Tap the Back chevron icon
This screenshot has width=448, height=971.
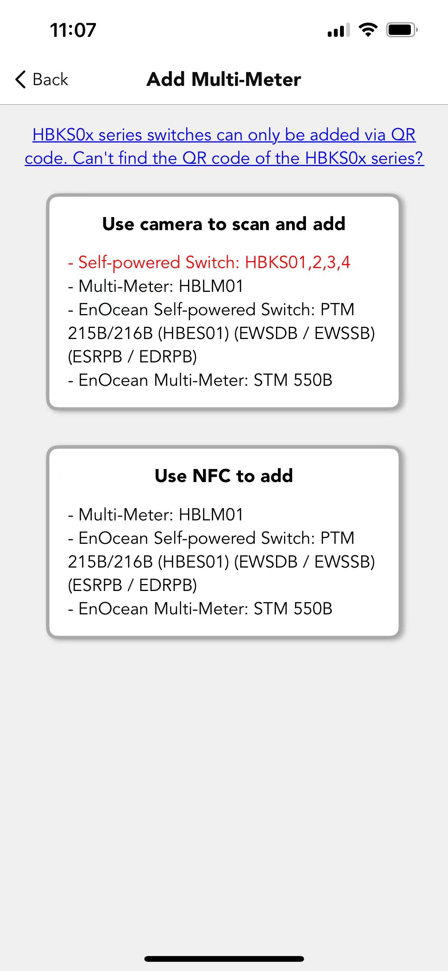21,79
